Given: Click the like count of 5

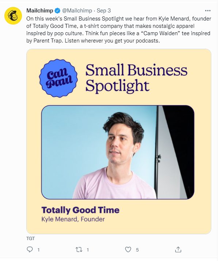Looking at the screenshot, I should 137,250.
